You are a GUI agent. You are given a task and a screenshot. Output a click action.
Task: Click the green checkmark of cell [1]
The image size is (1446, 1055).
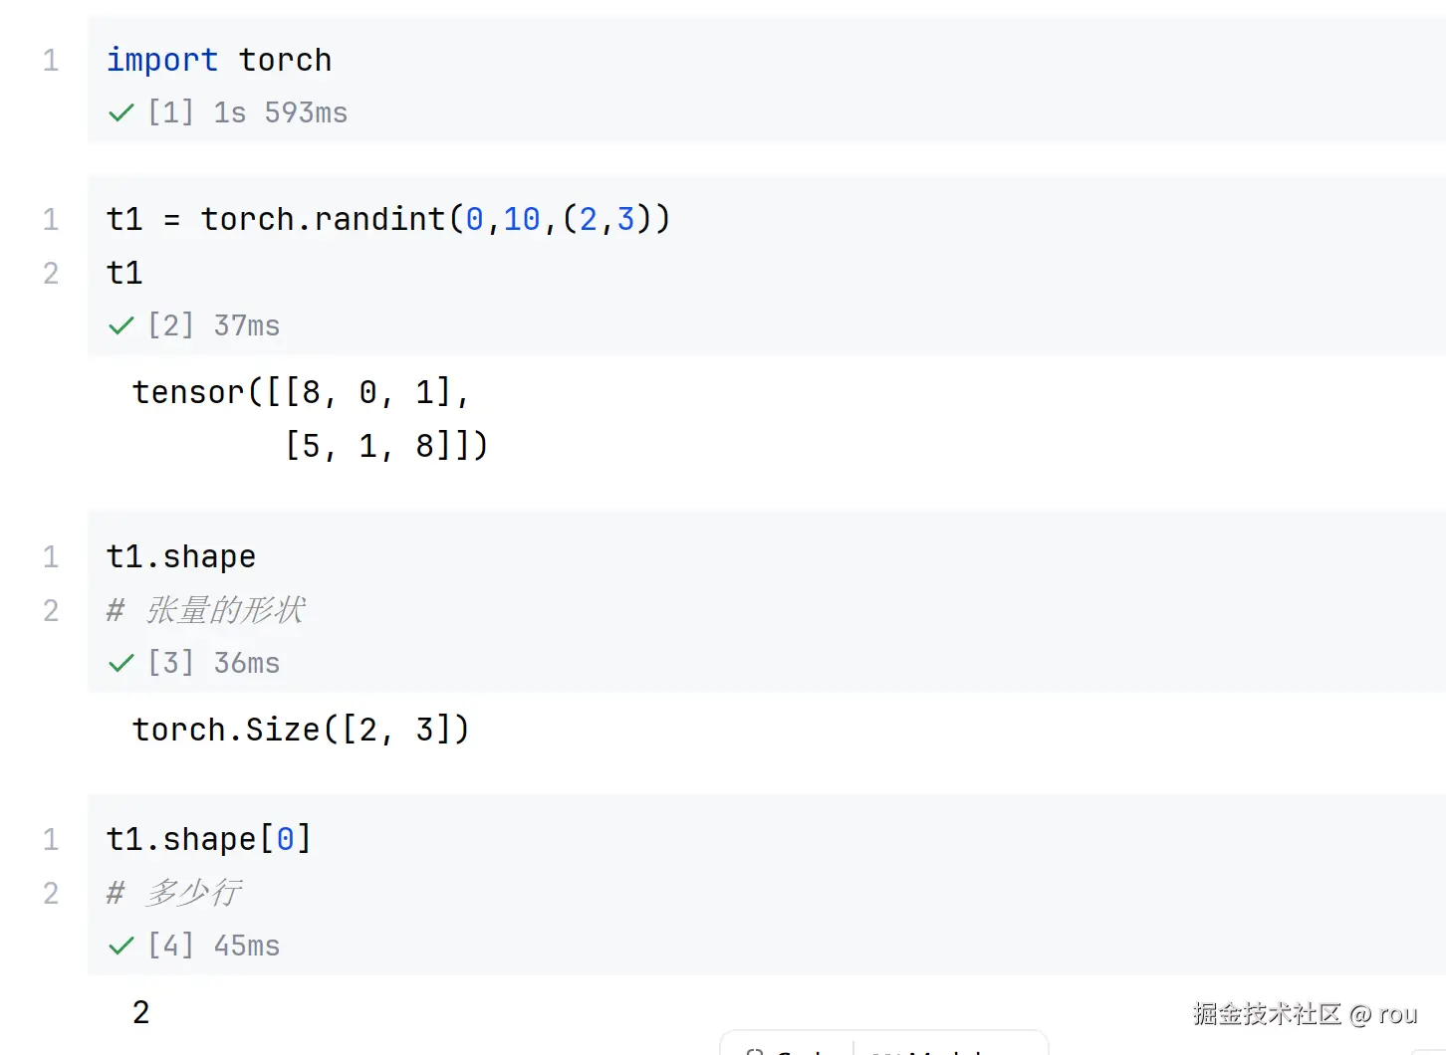(120, 113)
